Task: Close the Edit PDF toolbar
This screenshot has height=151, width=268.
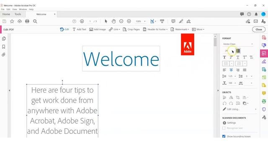Action: click(x=259, y=29)
